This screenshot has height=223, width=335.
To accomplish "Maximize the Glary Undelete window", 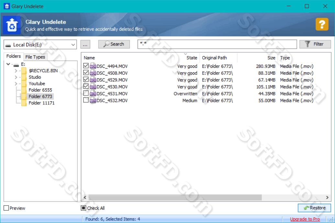I will click(x=307, y=6).
